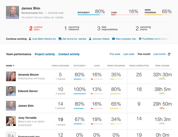The height and width of the screenshot is (137, 178).
Task: Open Edward Sarver's avatar
Action: pos(11,91)
